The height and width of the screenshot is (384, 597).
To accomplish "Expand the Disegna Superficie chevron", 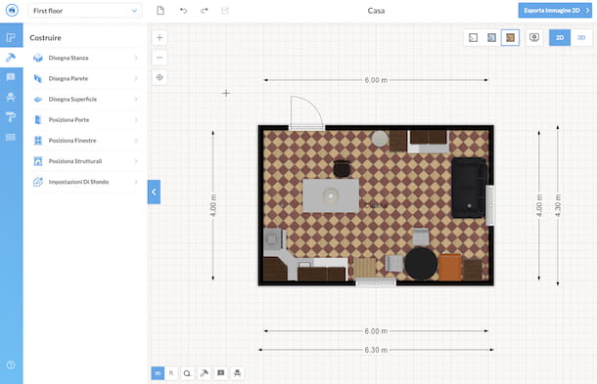I will click(x=136, y=100).
